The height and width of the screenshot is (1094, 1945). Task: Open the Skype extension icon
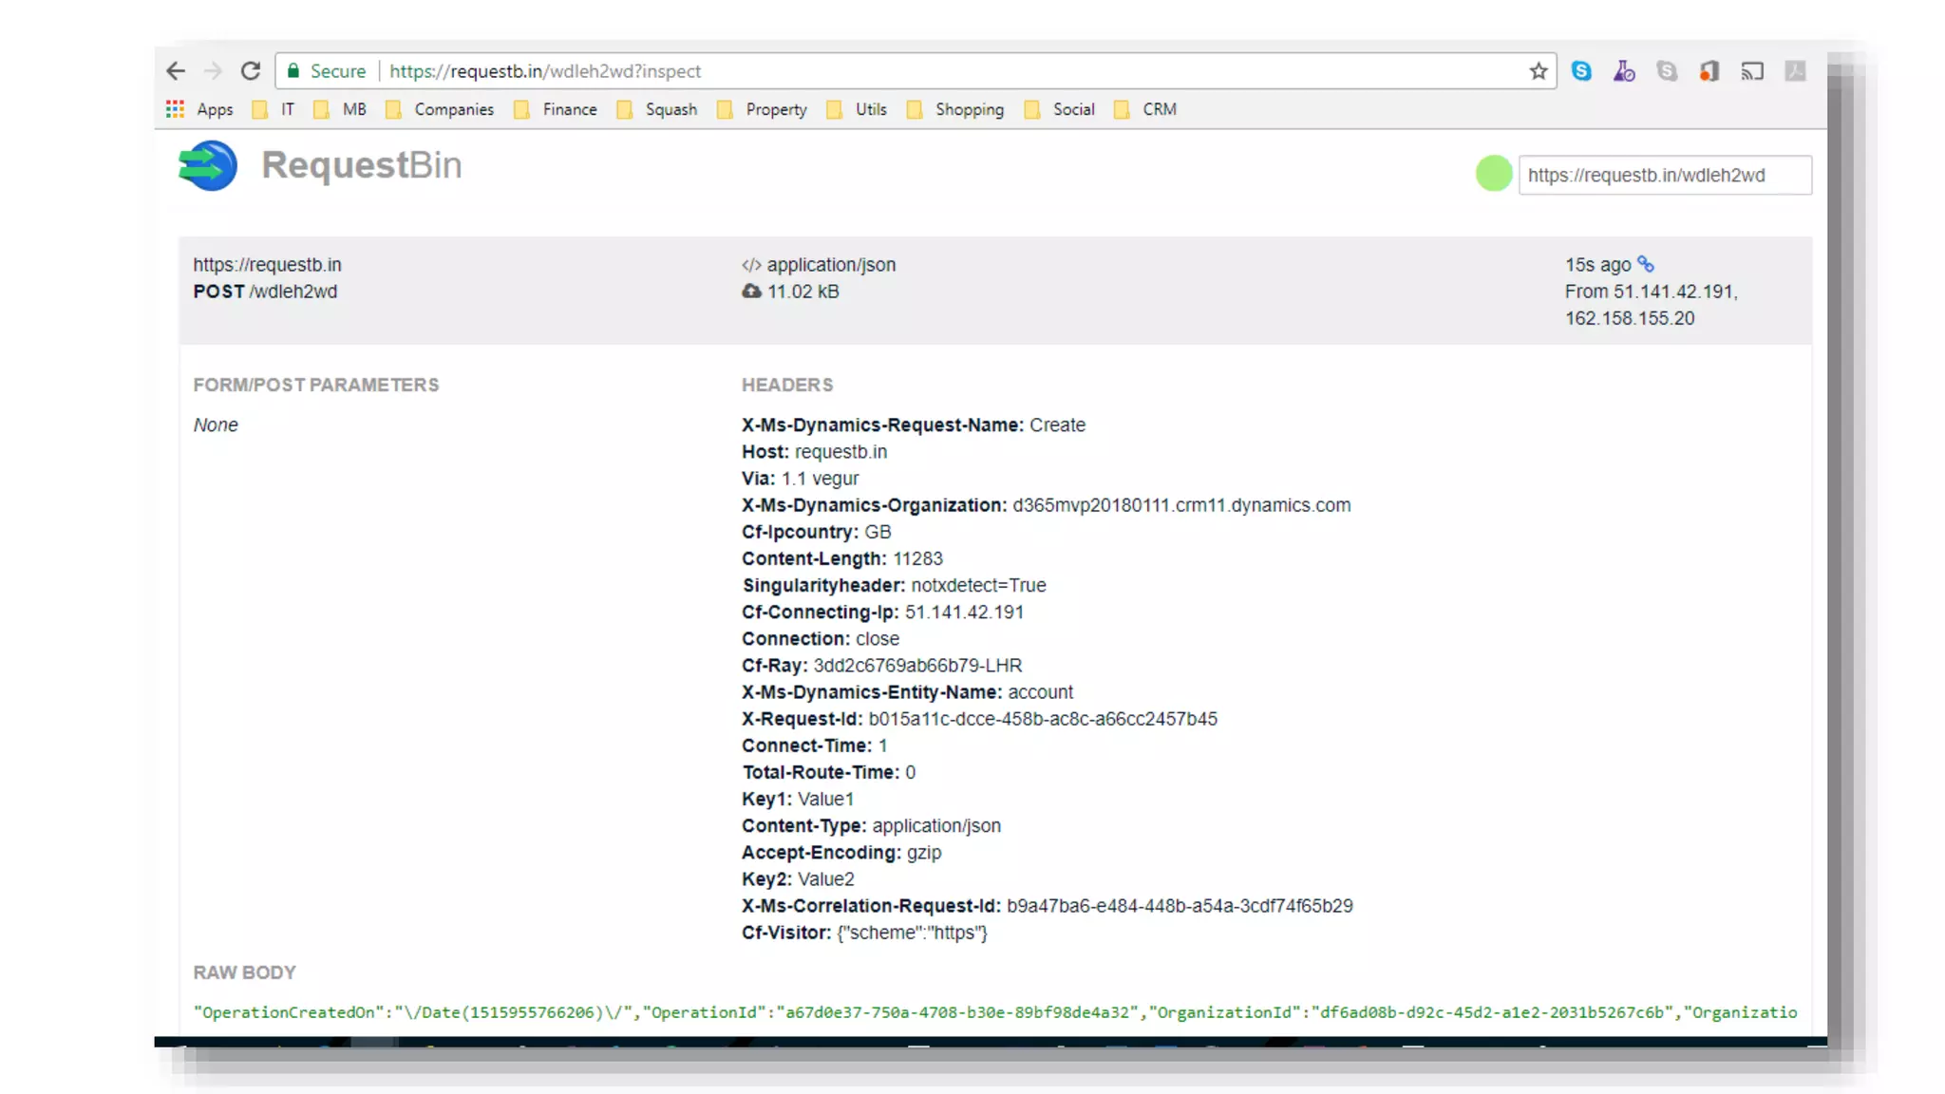click(1581, 71)
